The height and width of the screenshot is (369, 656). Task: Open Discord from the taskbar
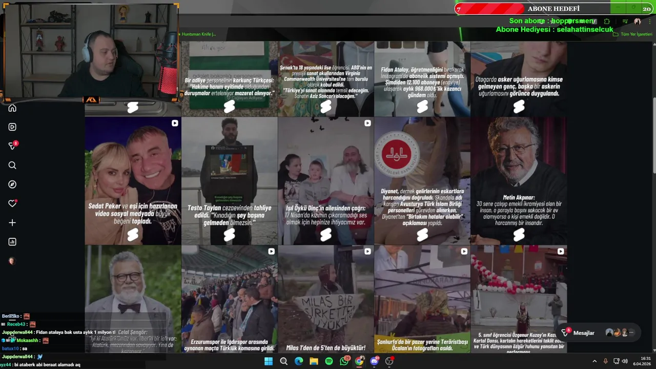375,361
